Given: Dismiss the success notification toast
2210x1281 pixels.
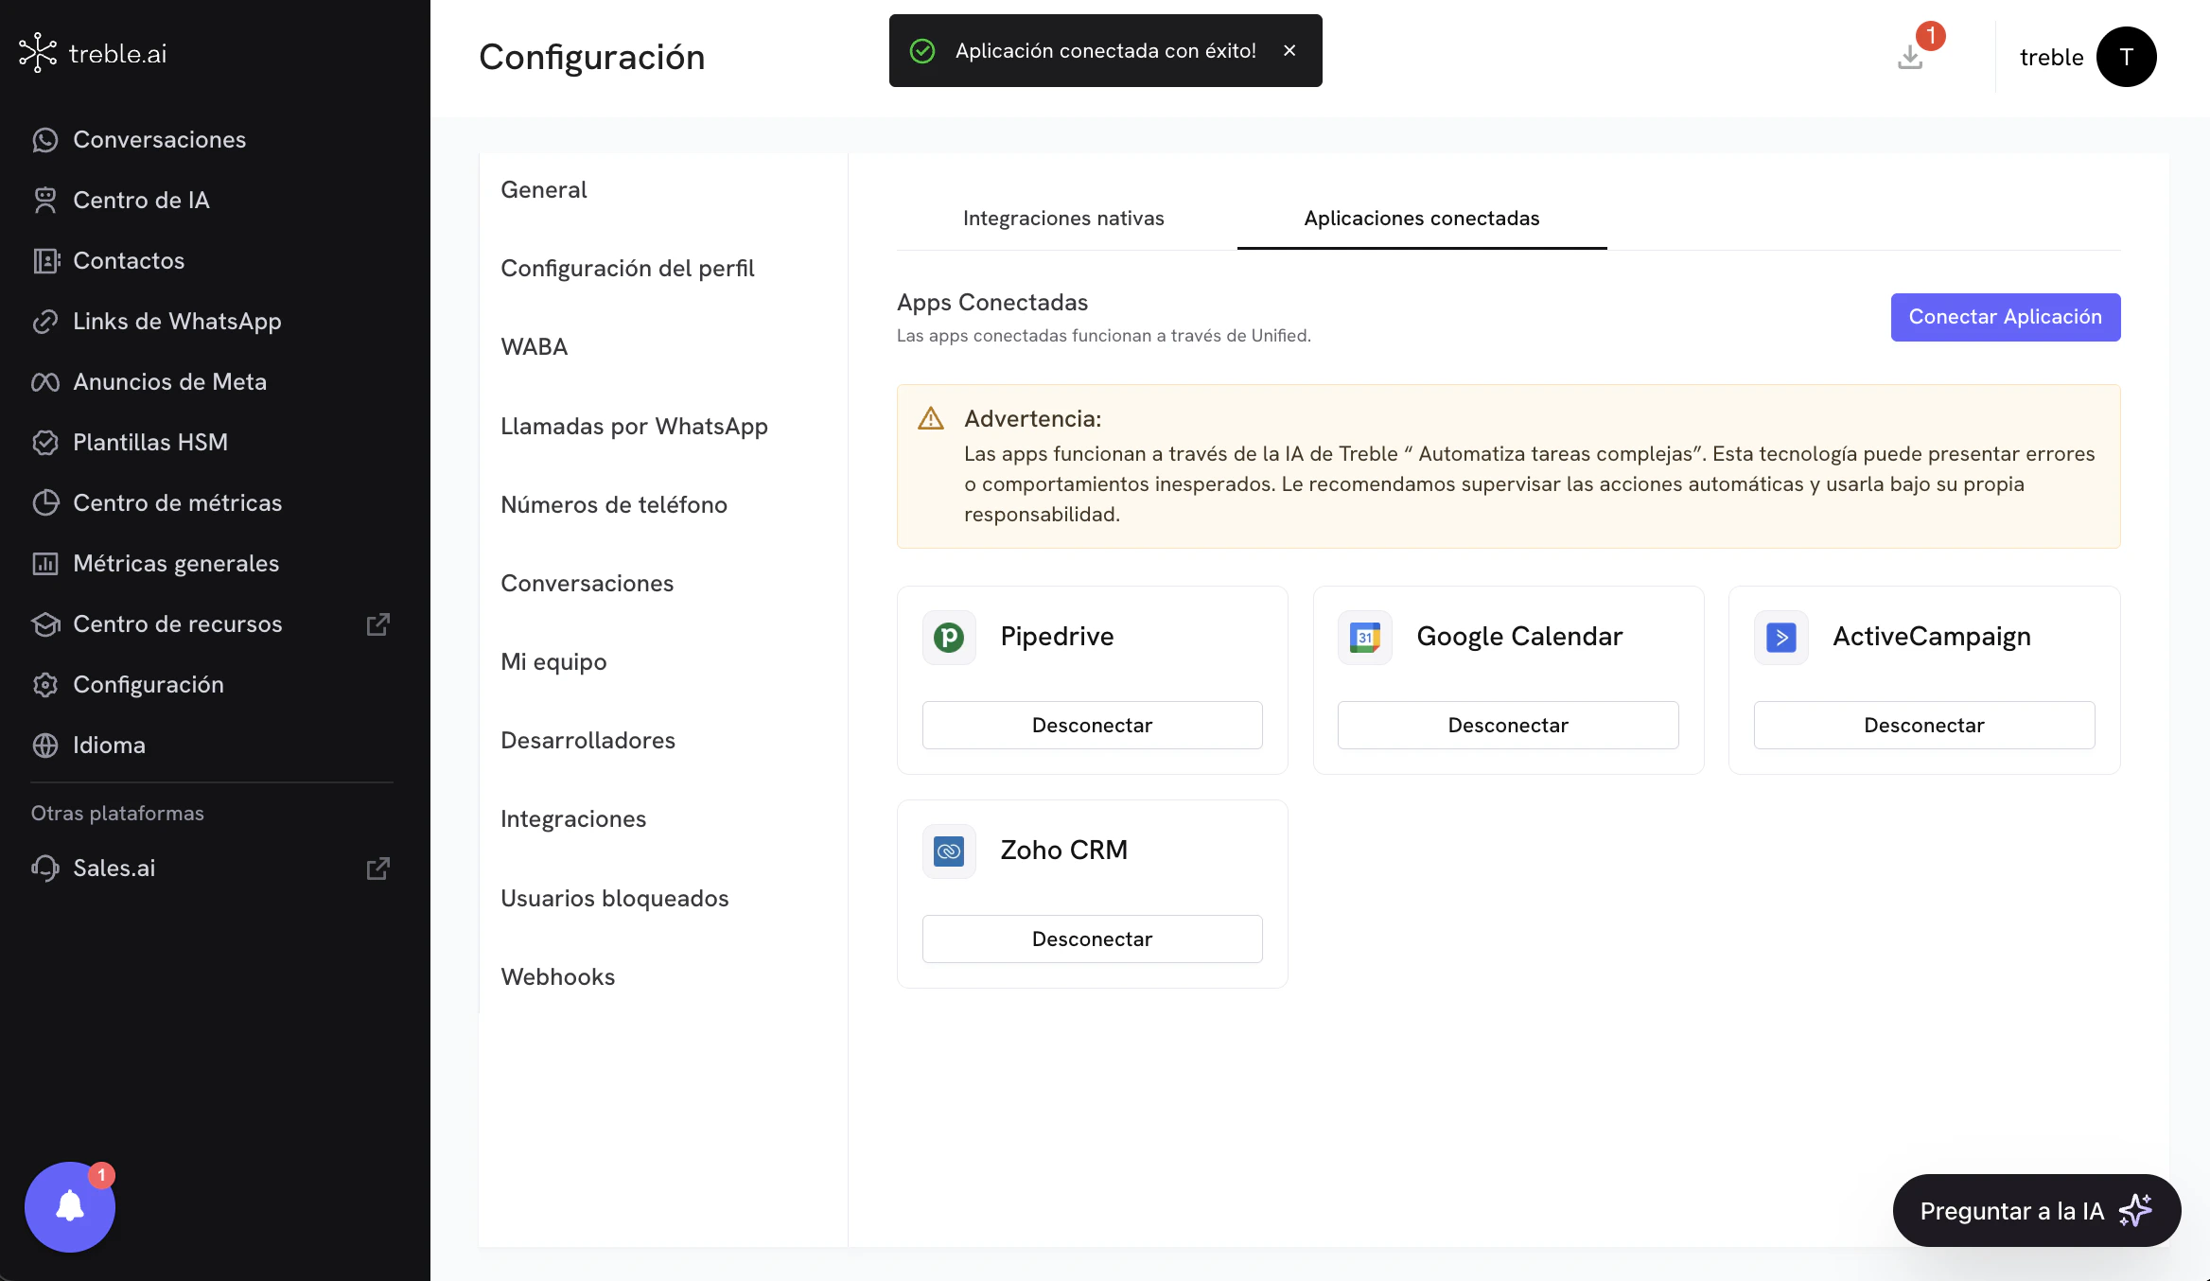Looking at the screenshot, I should point(1289,50).
